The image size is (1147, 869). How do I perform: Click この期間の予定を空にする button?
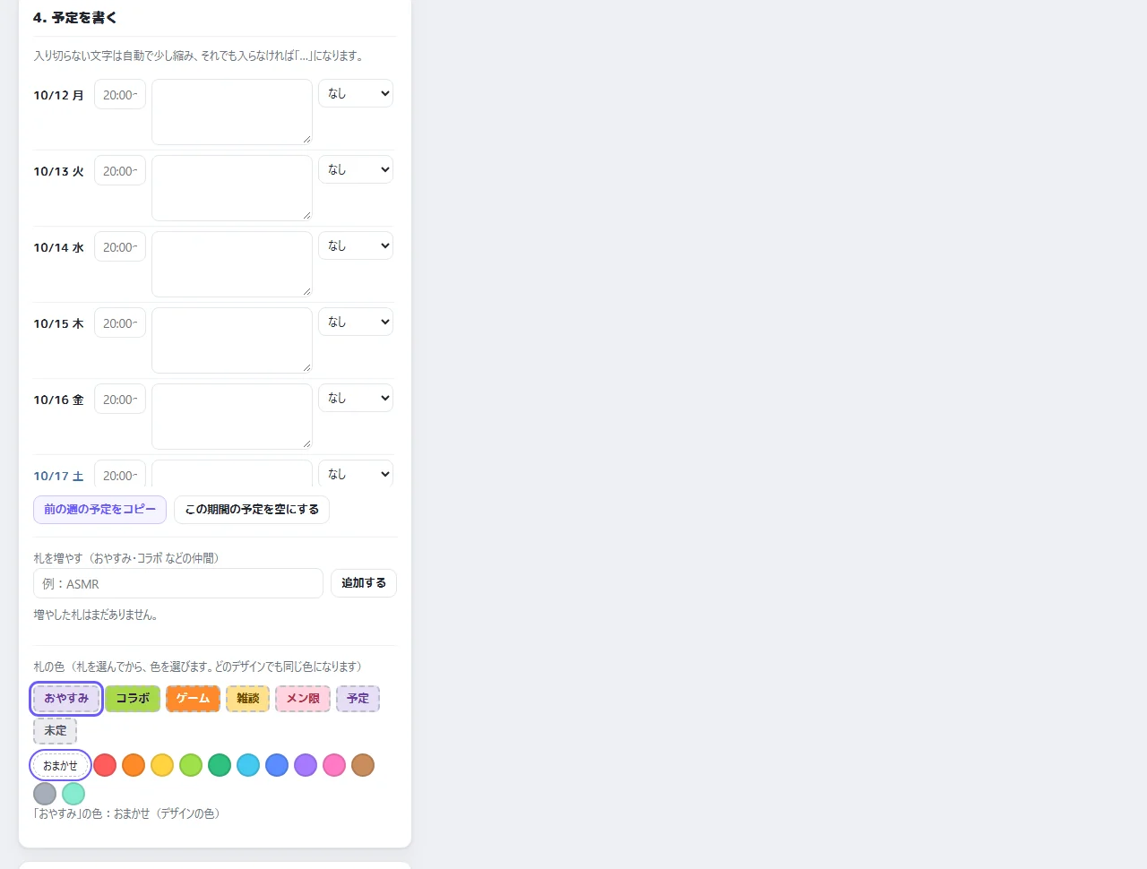pos(252,509)
